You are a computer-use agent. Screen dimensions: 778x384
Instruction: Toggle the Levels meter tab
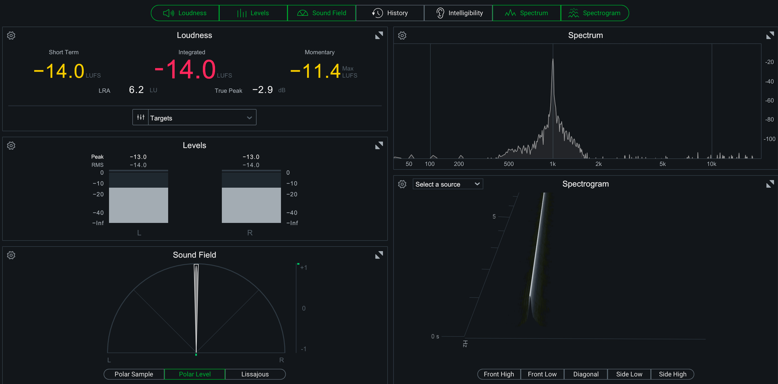click(x=253, y=13)
